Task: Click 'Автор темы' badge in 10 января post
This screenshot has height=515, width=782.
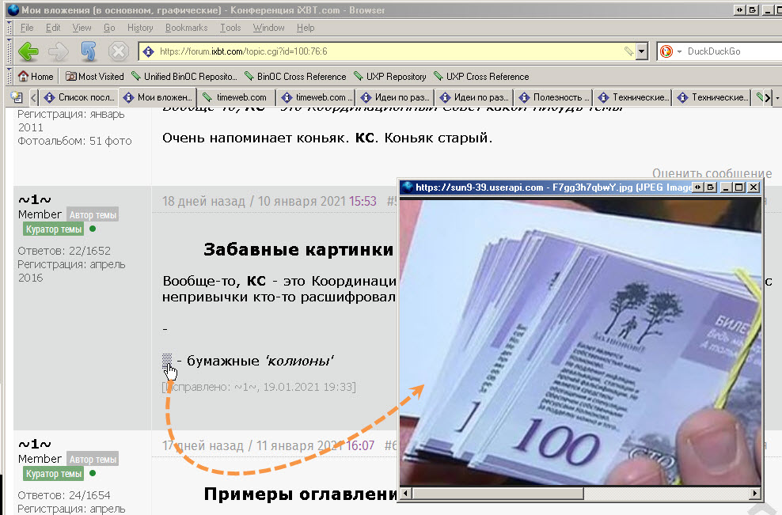Action: click(93, 215)
